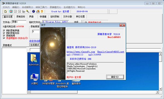This screenshot has width=164, height=99.
Task: Click the stop recording toolbar icon
Action: tap(19, 11)
